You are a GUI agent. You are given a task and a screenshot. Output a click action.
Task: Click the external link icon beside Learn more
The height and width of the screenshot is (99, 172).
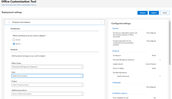(36, 5)
